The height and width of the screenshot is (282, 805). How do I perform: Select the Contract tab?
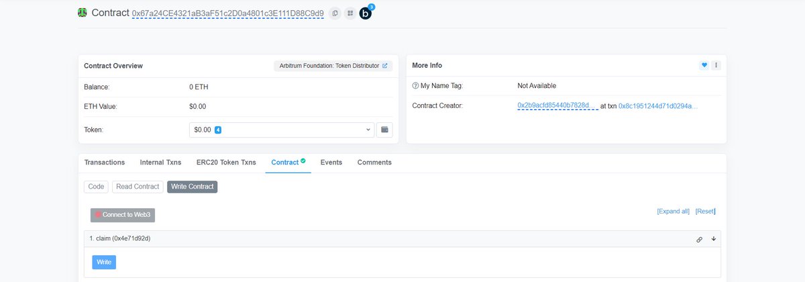288,162
